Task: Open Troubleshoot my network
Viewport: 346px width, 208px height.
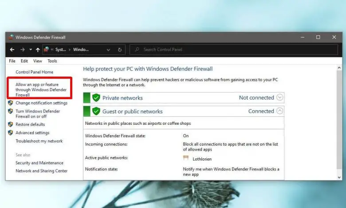Action: [39, 141]
